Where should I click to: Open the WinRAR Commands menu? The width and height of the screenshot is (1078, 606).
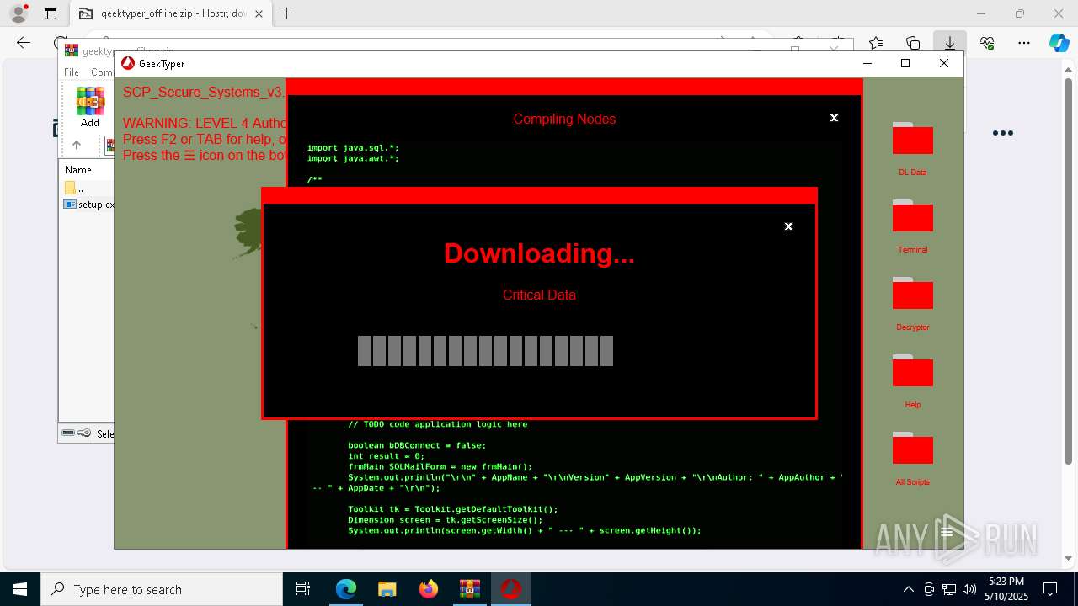pyautogui.click(x=102, y=72)
